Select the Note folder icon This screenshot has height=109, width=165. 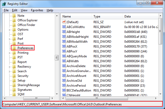click(14, 16)
